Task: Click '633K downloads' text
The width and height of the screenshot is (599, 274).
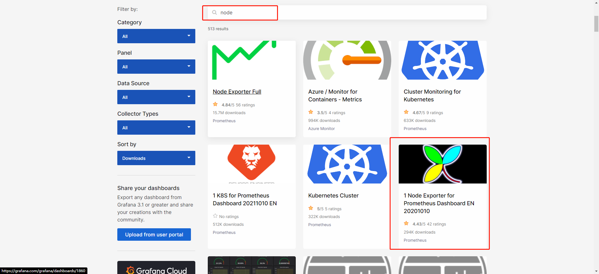Action: tap(420, 121)
